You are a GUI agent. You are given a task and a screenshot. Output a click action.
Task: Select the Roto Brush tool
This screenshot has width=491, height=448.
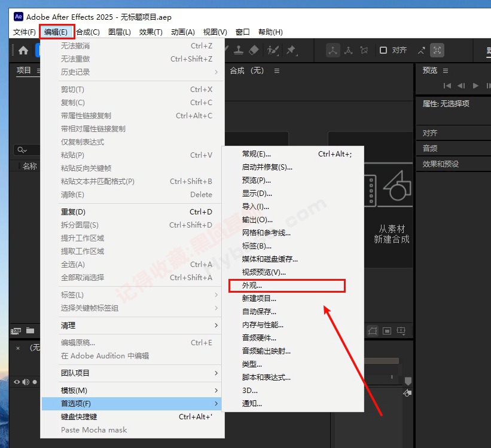tap(273, 50)
